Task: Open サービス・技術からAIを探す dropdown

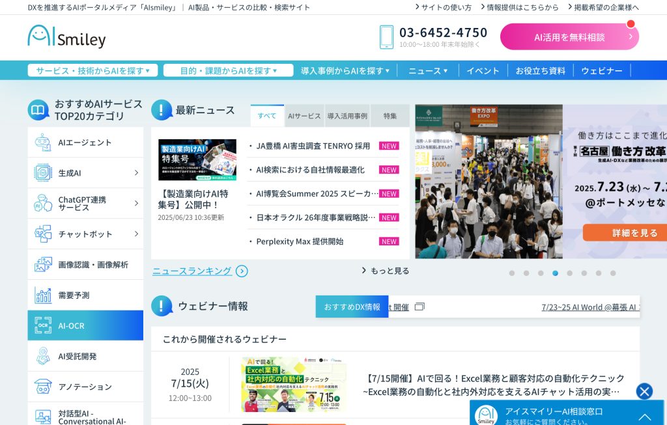Action: coord(92,70)
